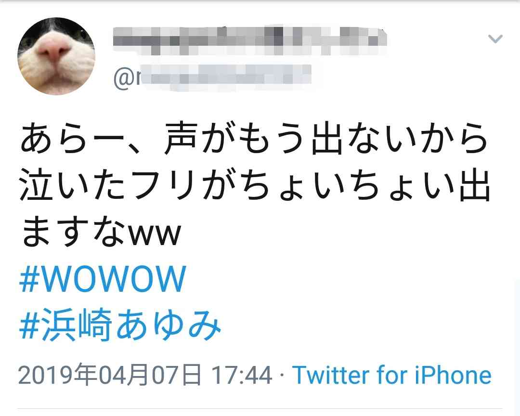Click the # symbol before 浜崎あゆみ

click(29, 325)
